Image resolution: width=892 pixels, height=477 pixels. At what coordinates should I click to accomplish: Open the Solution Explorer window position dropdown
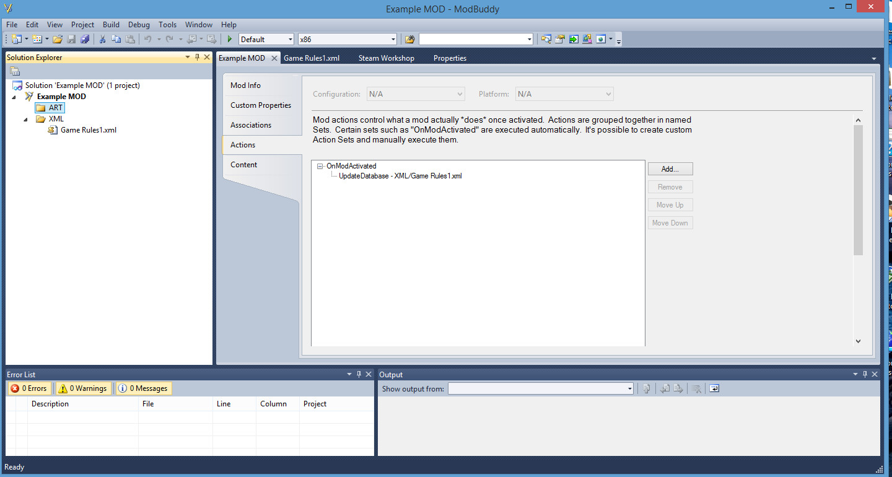(x=188, y=57)
